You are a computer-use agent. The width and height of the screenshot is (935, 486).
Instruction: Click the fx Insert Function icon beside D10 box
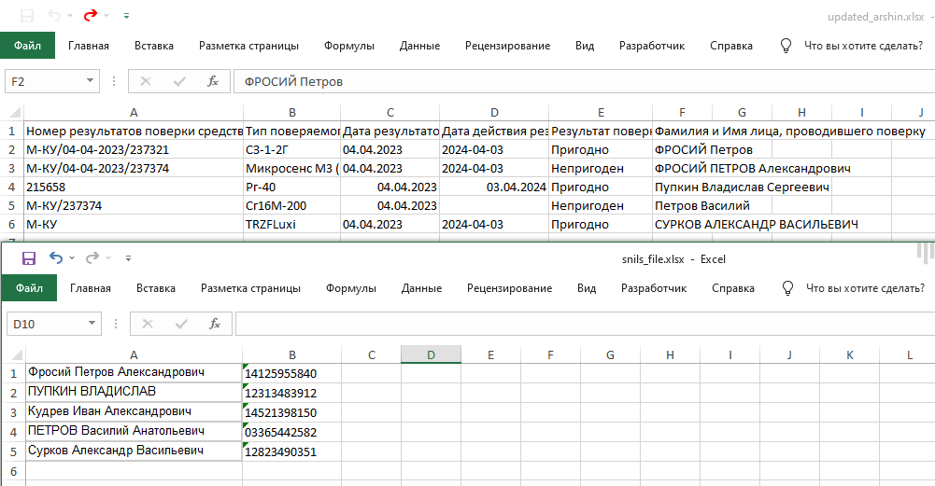click(x=215, y=324)
